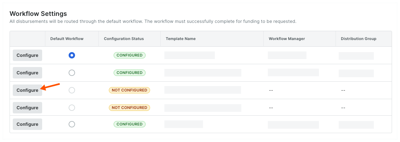Select third row default workflow radio button
This screenshot has height=142, width=400.
(72, 90)
